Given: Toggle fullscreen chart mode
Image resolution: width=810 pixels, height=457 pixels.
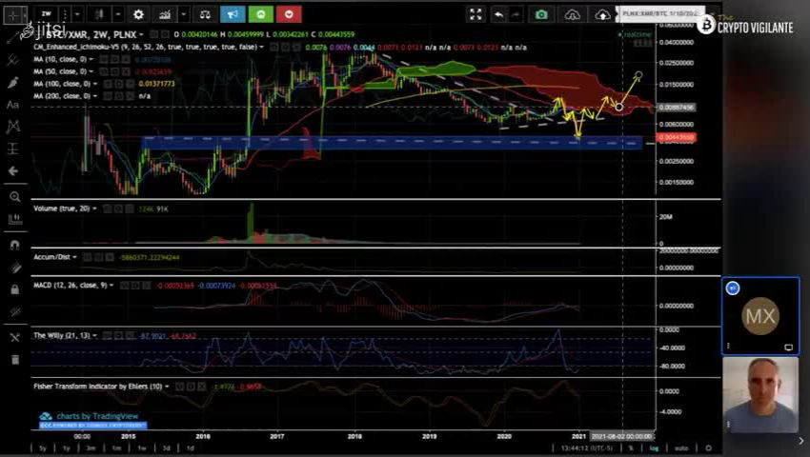Looking at the screenshot, I should pyautogui.click(x=476, y=14).
